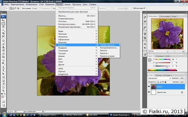Image resolution: width=188 pixels, height=117 pixels.
Task: Open the Brushes panel icon
Action: (x=145, y=34)
